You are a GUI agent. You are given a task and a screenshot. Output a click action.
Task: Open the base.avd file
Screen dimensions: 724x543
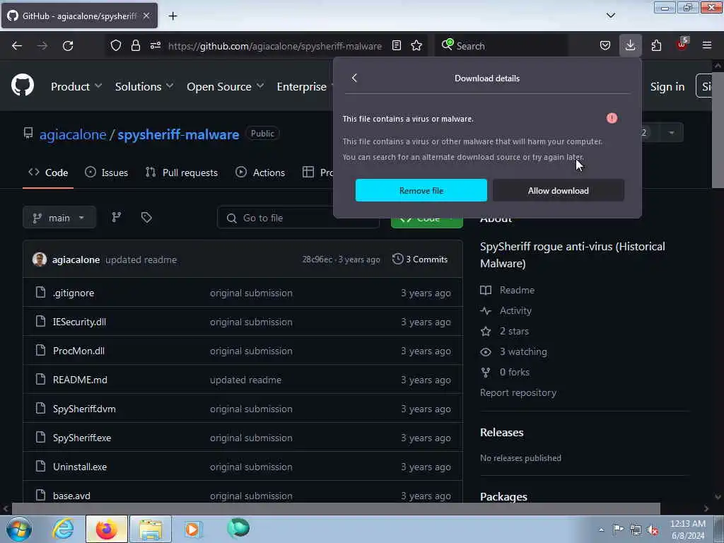coord(71,496)
